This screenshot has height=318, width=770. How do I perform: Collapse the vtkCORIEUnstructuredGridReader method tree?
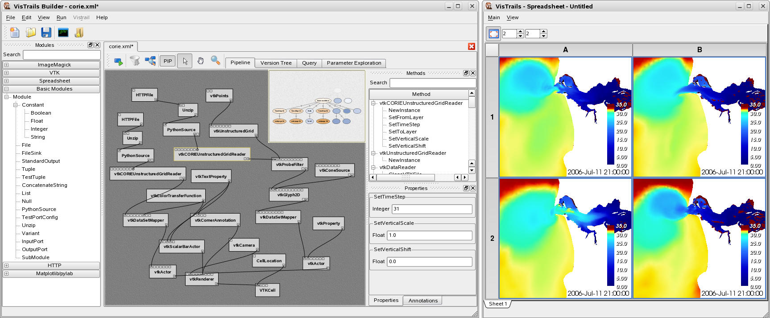pos(373,103)
